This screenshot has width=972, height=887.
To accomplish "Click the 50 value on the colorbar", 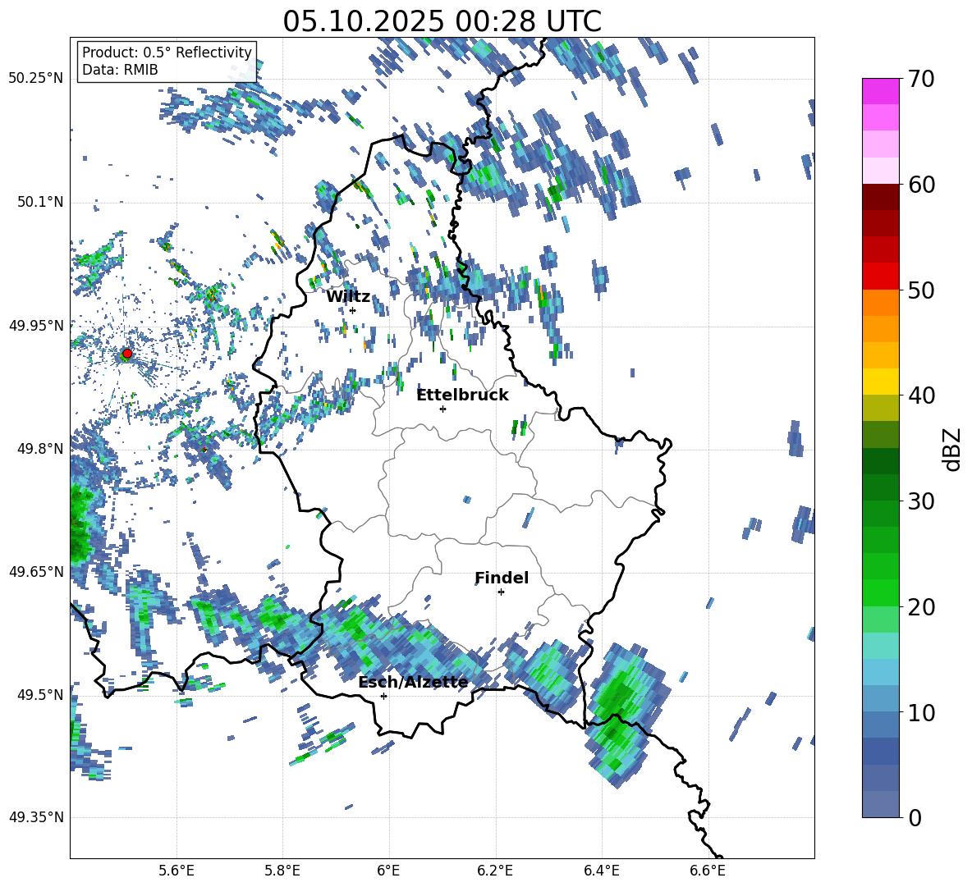I will click(x=920, y=290).
